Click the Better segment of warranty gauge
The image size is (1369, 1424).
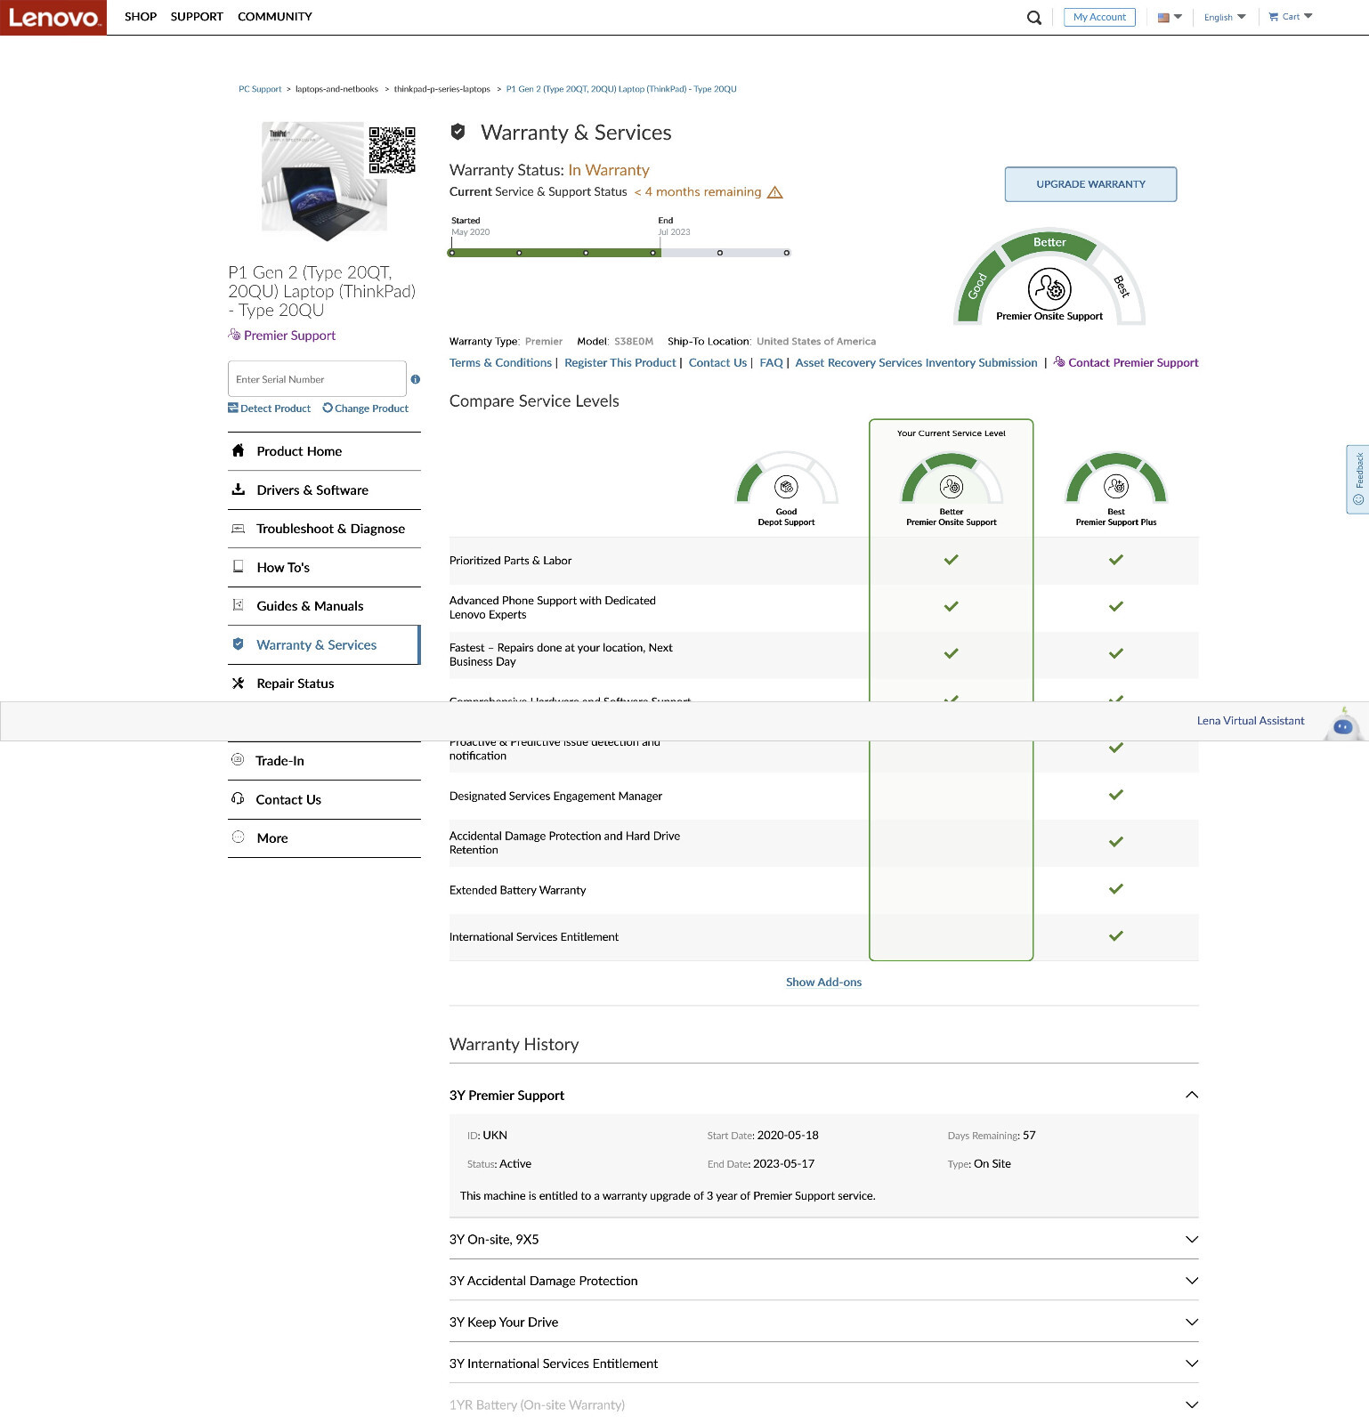click(x=1049, y=243)
